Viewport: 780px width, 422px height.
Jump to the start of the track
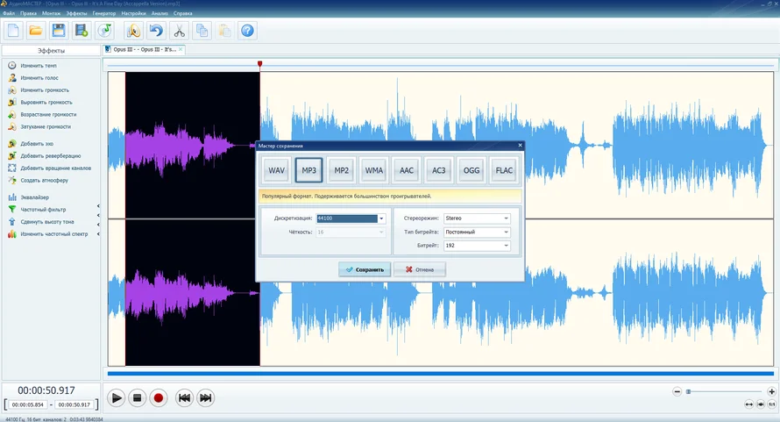184,398
